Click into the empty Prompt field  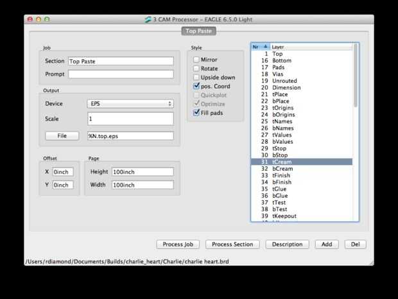click(x=121, y=74)
